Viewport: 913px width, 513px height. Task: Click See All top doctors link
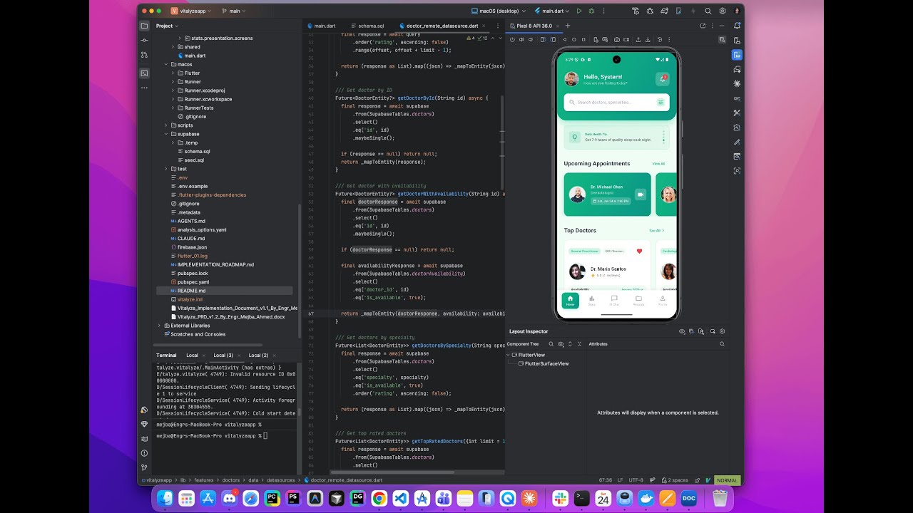[656, 230]
